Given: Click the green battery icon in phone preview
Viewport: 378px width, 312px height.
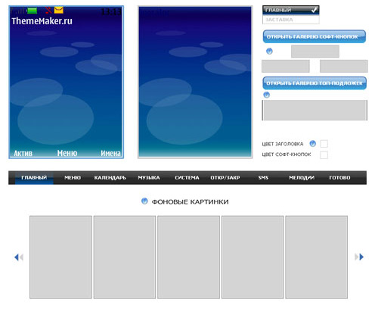Looking at the screenshot, I should [x=33, y=11].
